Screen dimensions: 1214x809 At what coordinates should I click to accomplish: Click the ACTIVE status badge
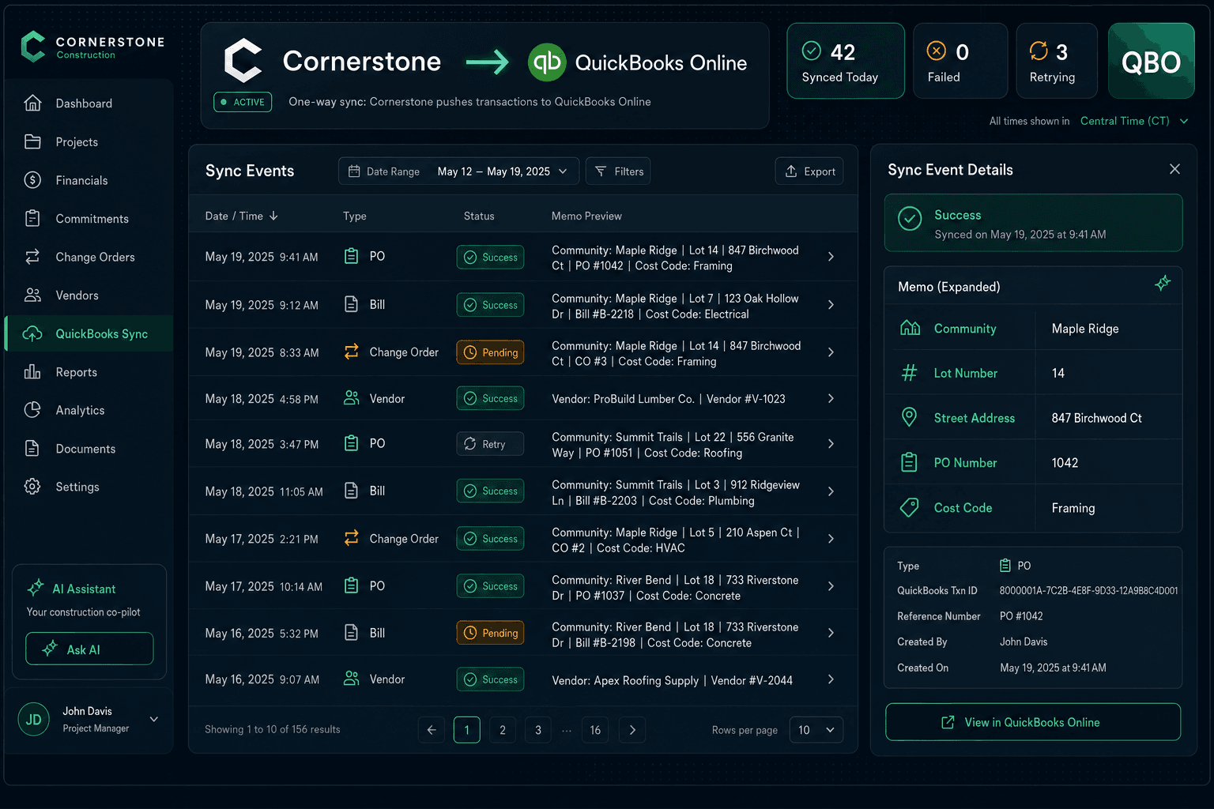point(243,102)
